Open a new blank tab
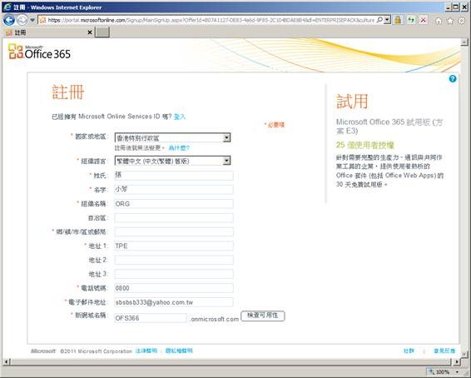The height and width of the screenshot is (378, 471). [x=102, y=32]
